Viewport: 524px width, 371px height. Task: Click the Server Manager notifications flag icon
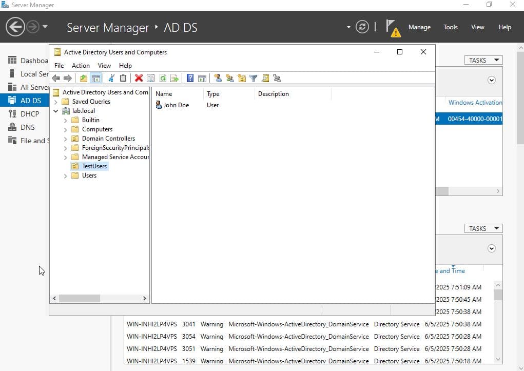point(392,27)
